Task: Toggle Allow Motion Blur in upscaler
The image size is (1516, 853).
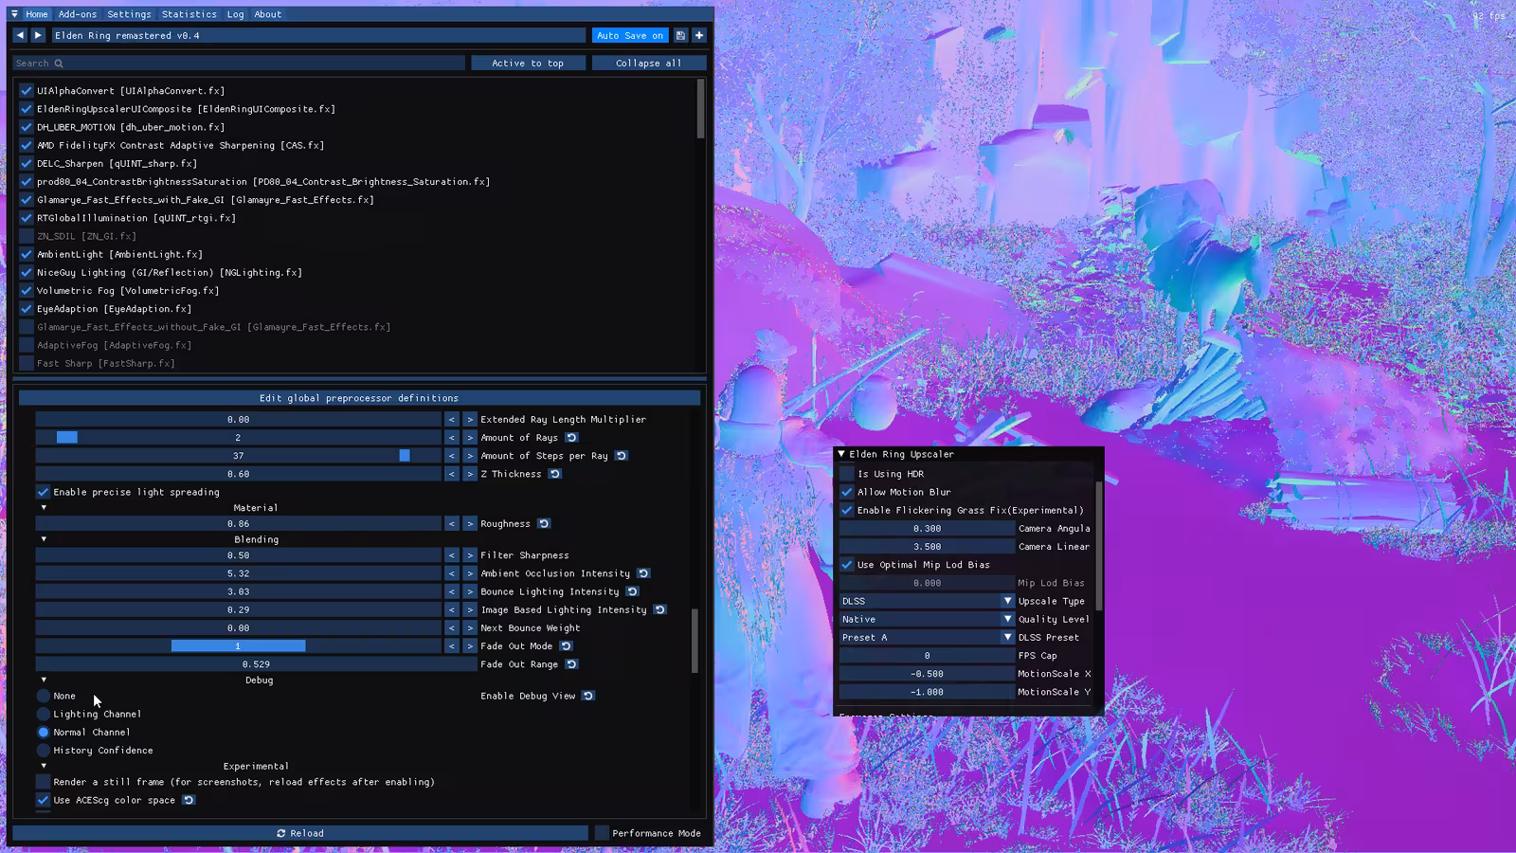Action: coord(847,492)
